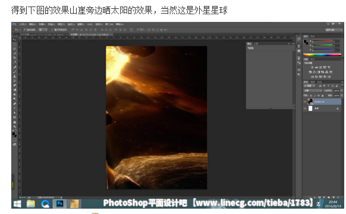Open the Fill slider arrow
Image resolution: width=346 pixels, height=214 pixels.
(342, 95)
